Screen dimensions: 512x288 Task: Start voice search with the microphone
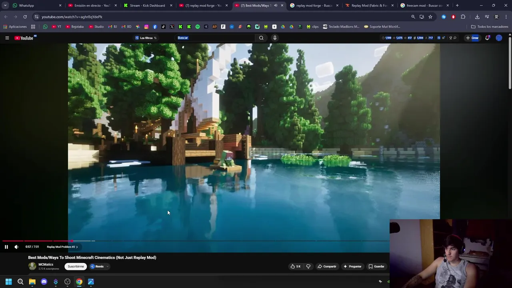275,38
